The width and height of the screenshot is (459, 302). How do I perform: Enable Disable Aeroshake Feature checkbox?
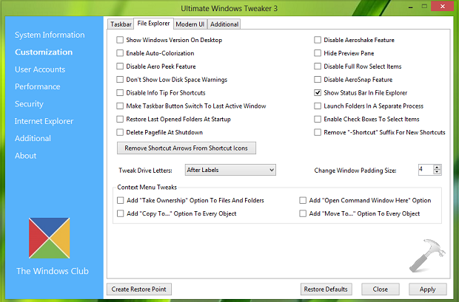318,40
